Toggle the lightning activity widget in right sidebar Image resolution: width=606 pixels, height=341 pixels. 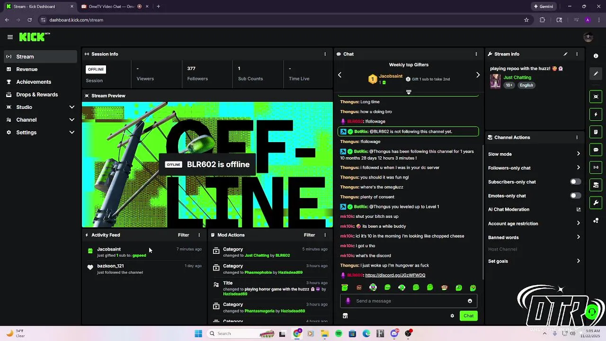tap(596, 114)
